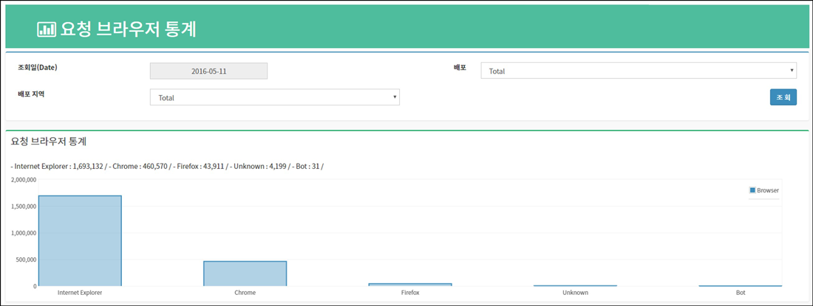Click the 1,000,000 y-axis value
Viewport: 813px width, 306px height.
[24, 233]
